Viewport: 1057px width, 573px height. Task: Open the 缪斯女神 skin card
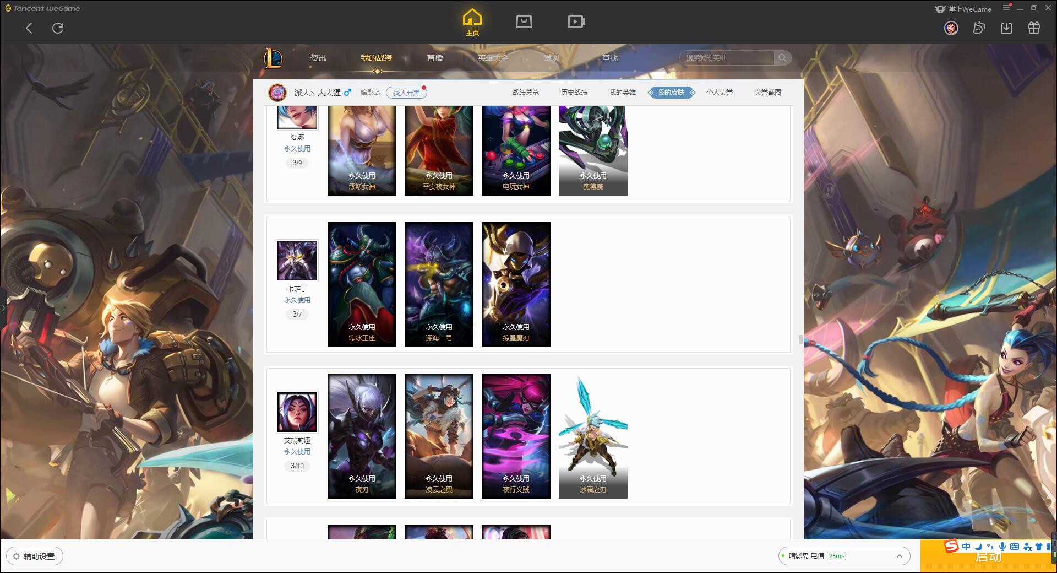pyautogui.click(x=362, y=150)
